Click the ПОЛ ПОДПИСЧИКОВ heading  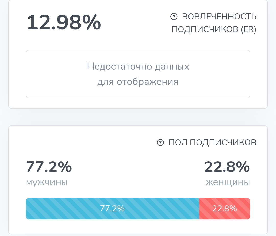click(212, 142)
